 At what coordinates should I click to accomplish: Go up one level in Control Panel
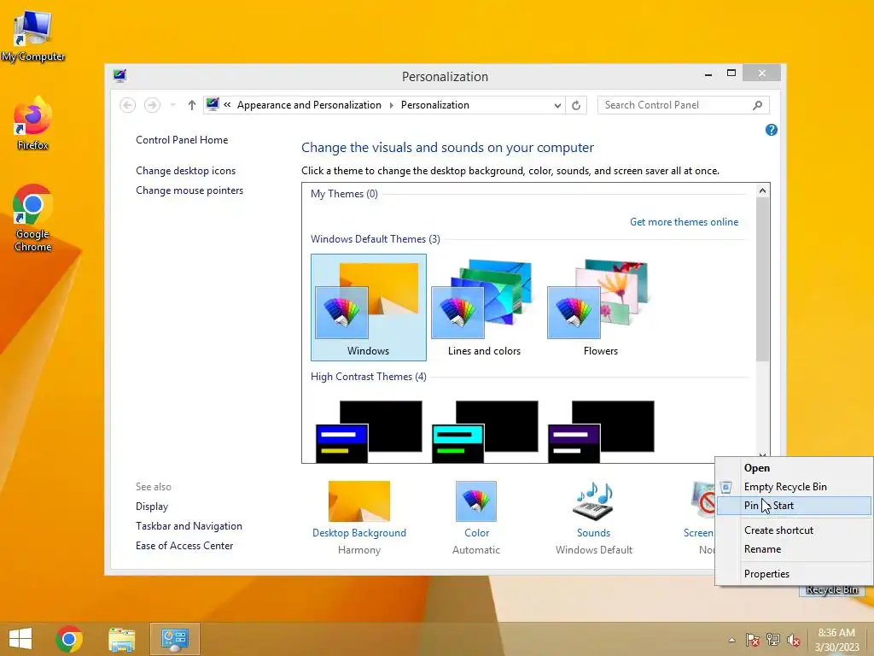(192, 105)
